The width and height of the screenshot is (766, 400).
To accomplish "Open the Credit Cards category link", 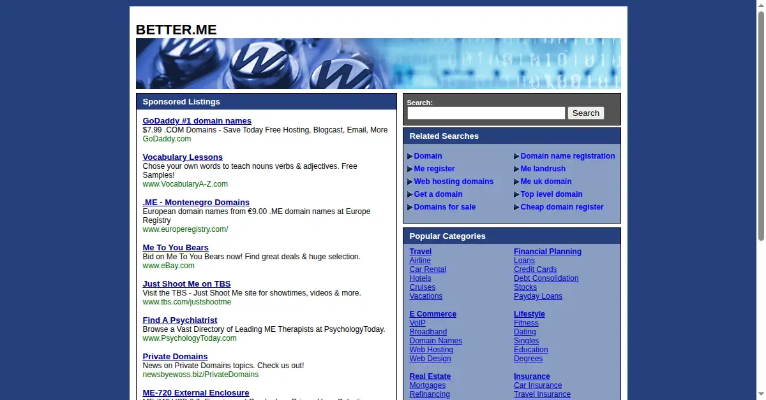I will click(535, 269).
